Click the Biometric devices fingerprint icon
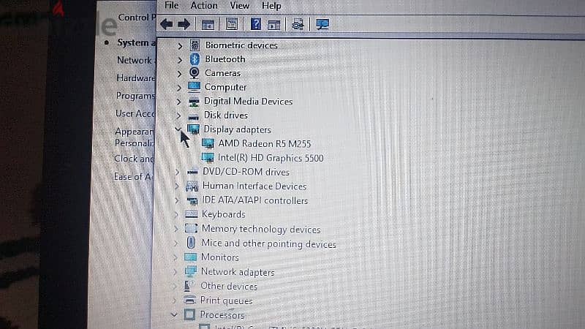This screenshot has height=329, width=585. 195,45
